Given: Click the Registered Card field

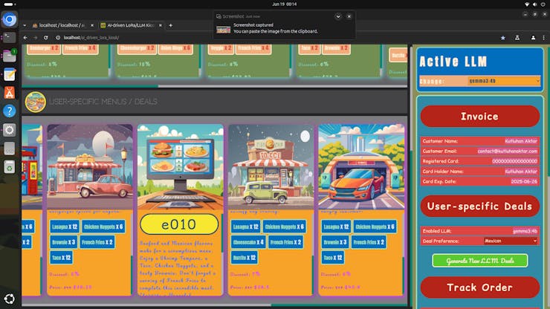Looking at the screenshot, I should pos(480,161).
